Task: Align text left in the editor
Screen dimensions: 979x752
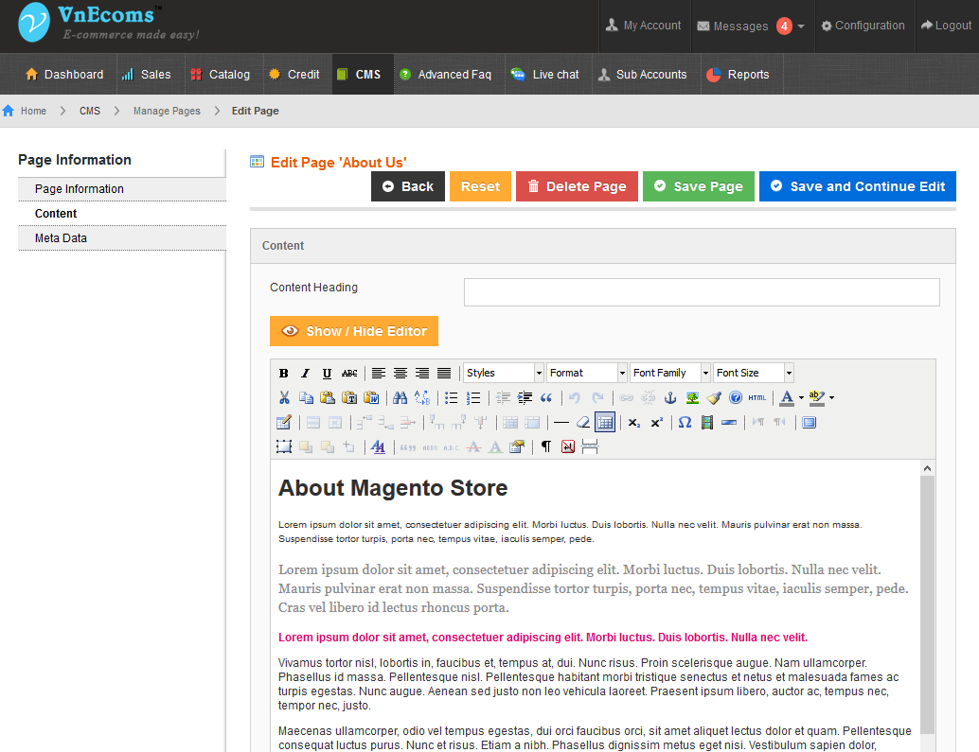Action: tap(379, 373)
